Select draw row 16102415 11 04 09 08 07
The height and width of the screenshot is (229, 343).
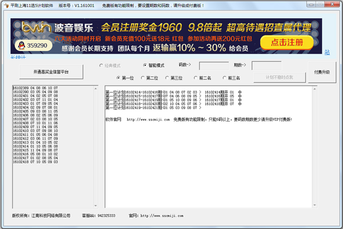pyautogui.click(x=35, y=150)
